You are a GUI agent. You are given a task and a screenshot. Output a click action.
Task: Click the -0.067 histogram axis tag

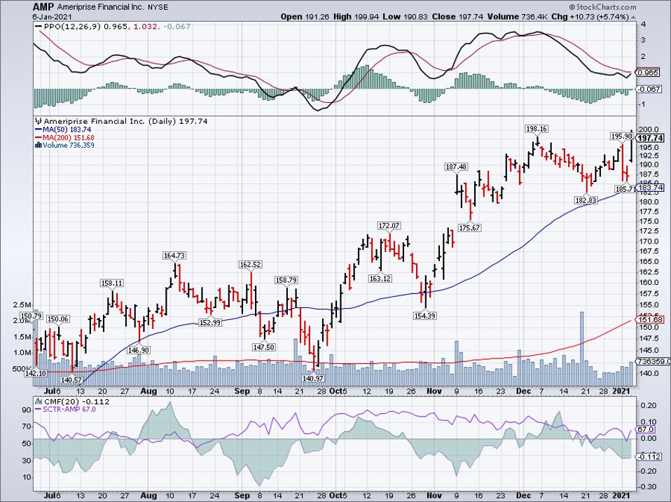[649, 89]
